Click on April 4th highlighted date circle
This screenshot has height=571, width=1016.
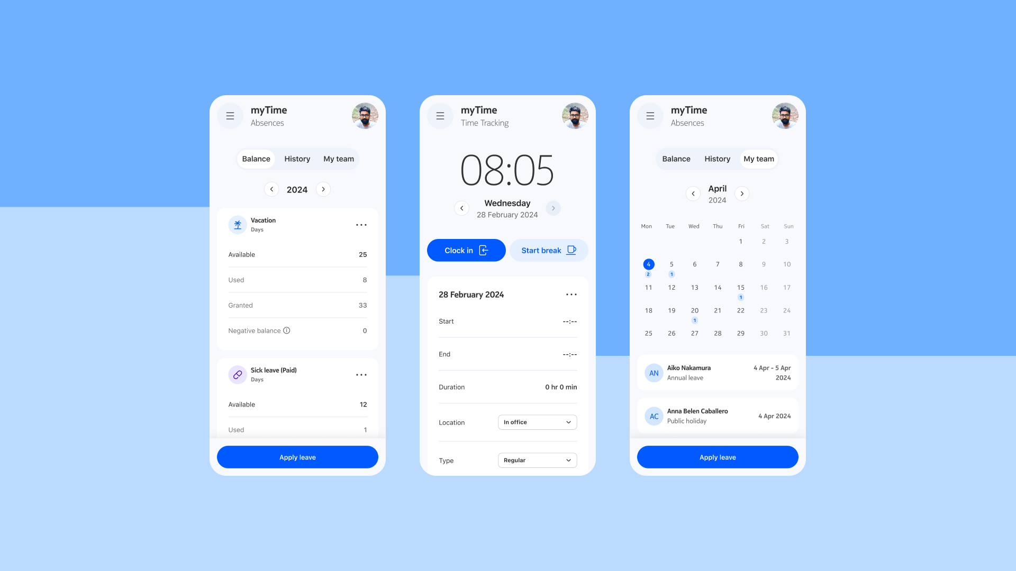(x=648, y=264)
